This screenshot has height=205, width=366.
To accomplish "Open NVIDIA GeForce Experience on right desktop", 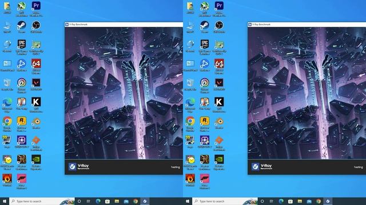I will click(219, 159).
